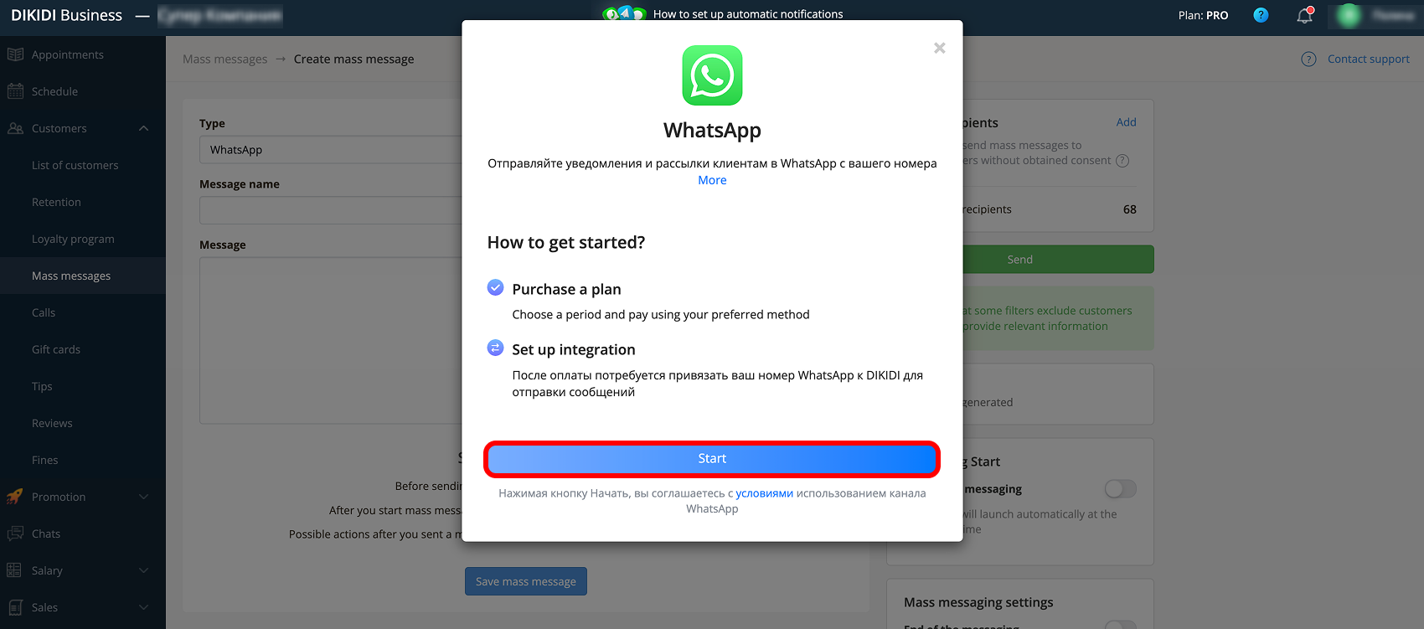Open Loyalty program menu item
Viewport: 1424px width, 629px height.
[73, 239]
